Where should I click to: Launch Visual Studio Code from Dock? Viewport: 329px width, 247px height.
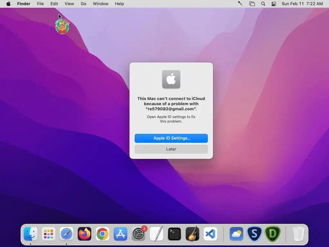point(210,234)
